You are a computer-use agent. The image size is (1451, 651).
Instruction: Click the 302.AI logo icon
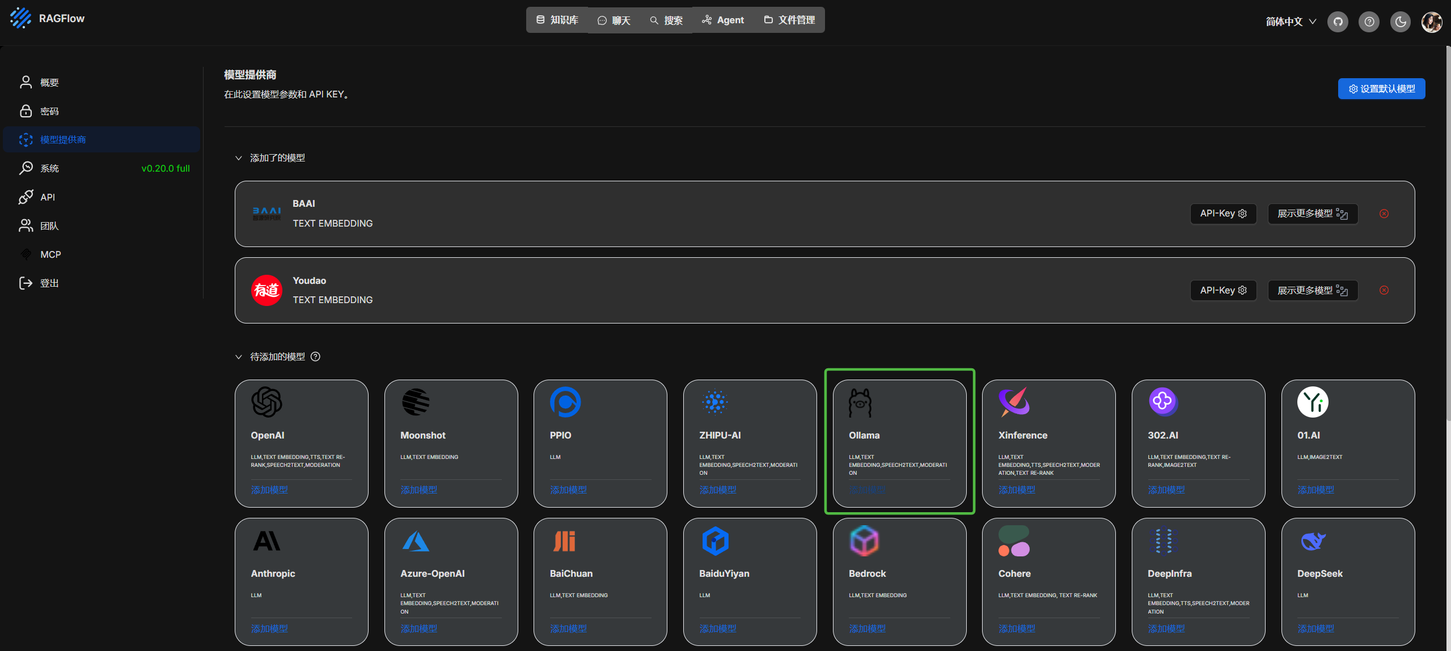[x=1163, y=402]
